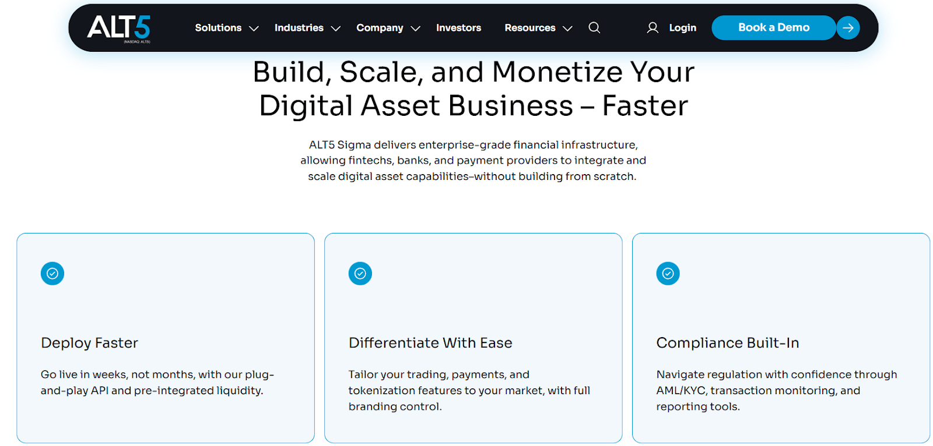This screenshot has height=446, width=933.
Task: Open the Investors menu item
Action: [x=458, y=28]
